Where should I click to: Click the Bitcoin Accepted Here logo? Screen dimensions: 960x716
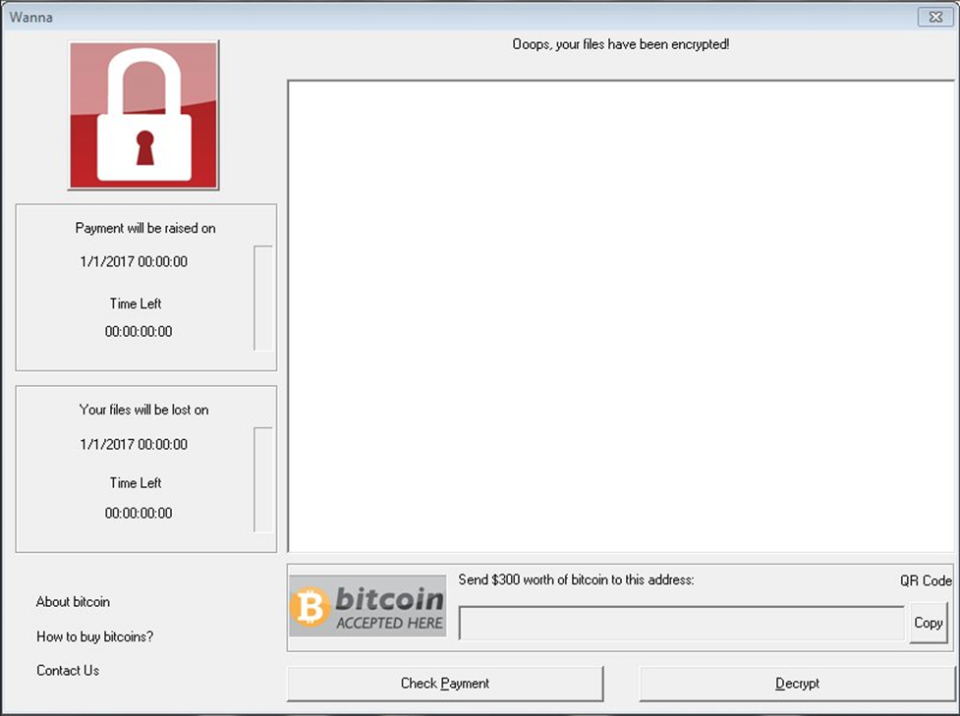pyautogui.click(x=367, y=606)
